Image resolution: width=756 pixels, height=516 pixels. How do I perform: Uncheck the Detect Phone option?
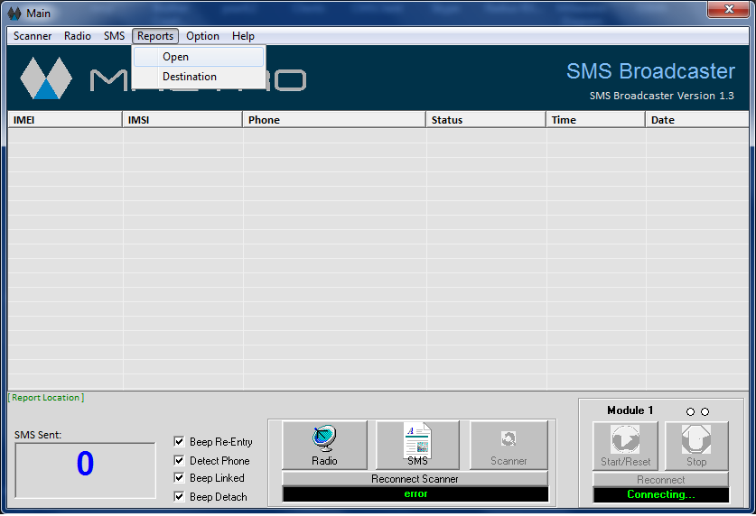click(179, 460)
